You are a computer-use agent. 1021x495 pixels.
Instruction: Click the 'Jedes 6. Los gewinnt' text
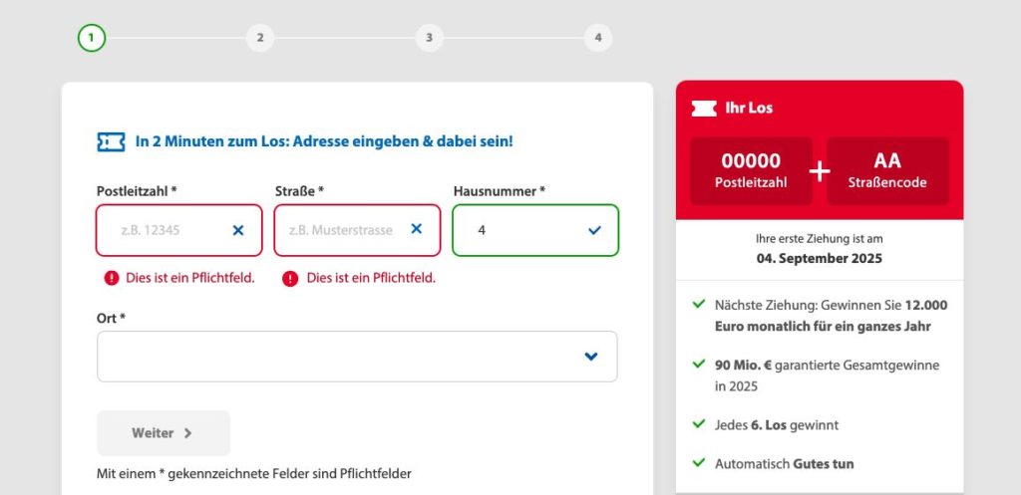tap(777, 425)
